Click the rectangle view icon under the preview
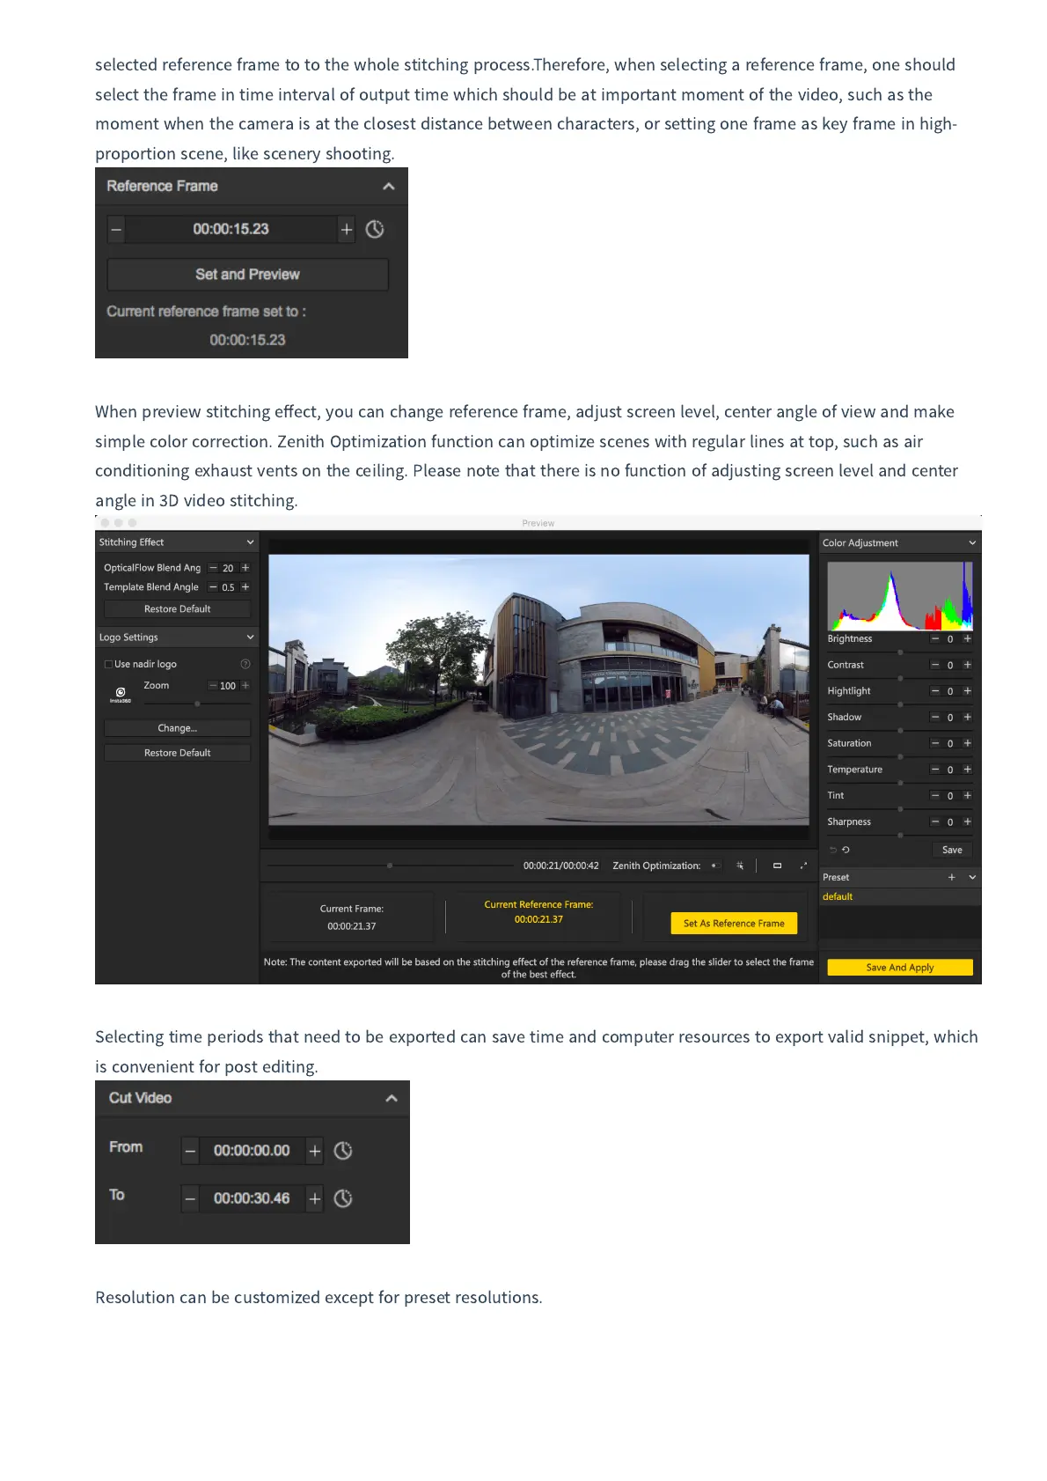The image size is (1047, 1481). [777, 866]
